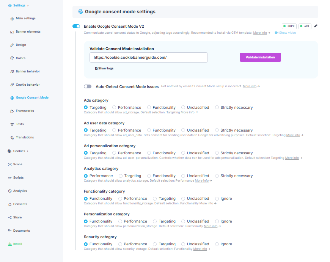Click the Google logo in settings header
The height and width of the screenshot is (262, 330).
pyautogui.click(x=81, y=11)
